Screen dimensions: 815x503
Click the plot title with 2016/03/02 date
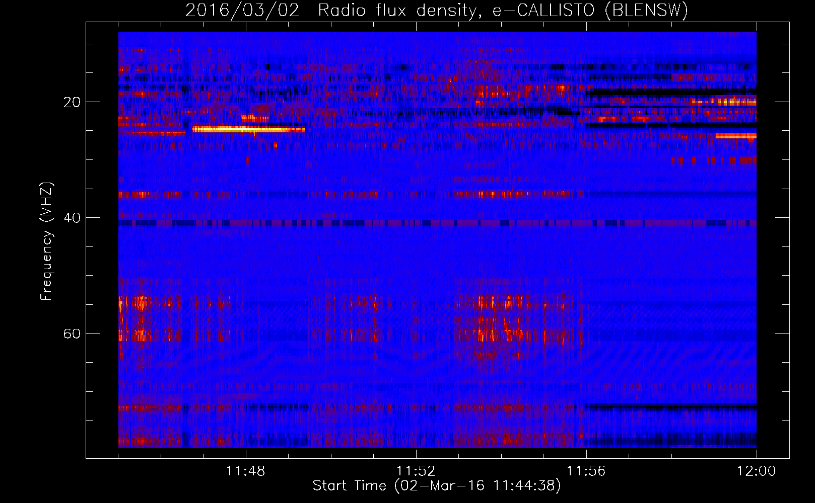point(437,10)
